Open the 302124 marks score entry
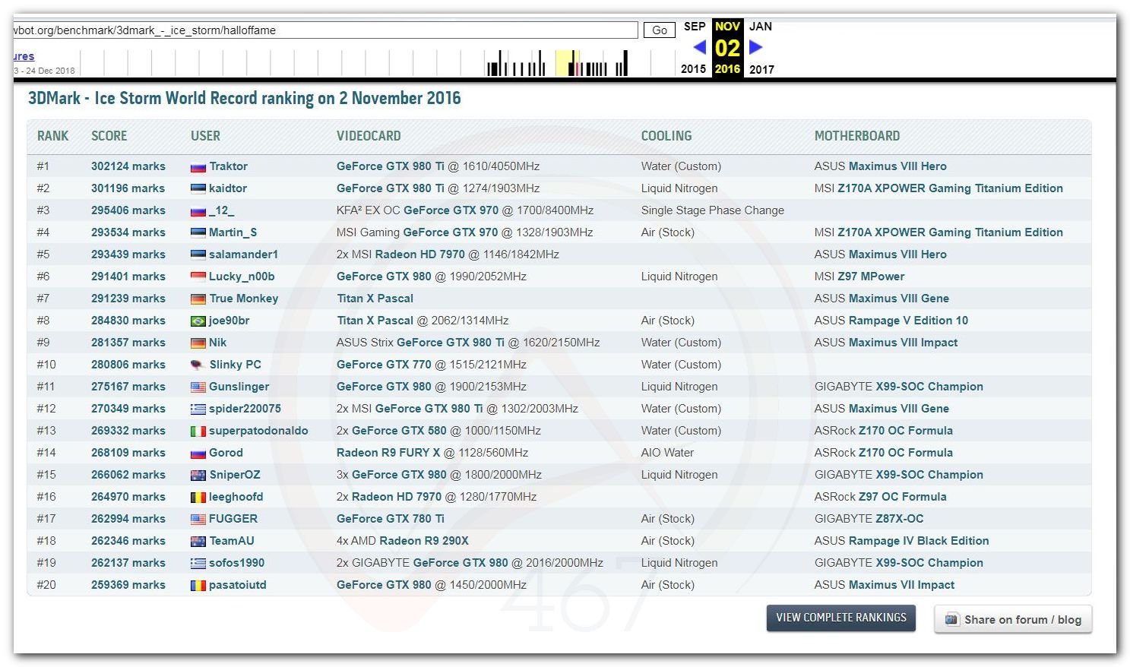Screen dimensions: 1130x667 pos(128,166)
